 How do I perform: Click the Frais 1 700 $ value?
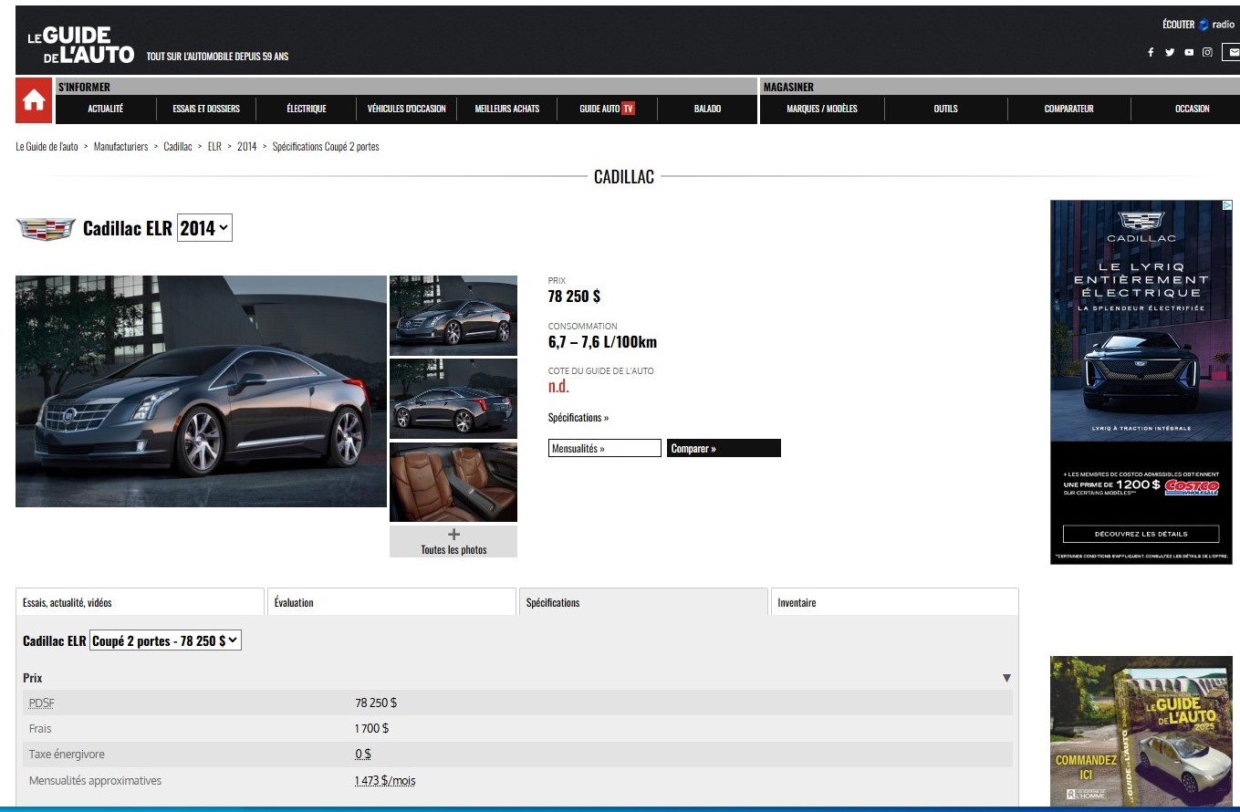point(371,728)
